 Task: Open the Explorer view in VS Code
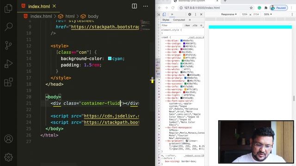(8, 8)
